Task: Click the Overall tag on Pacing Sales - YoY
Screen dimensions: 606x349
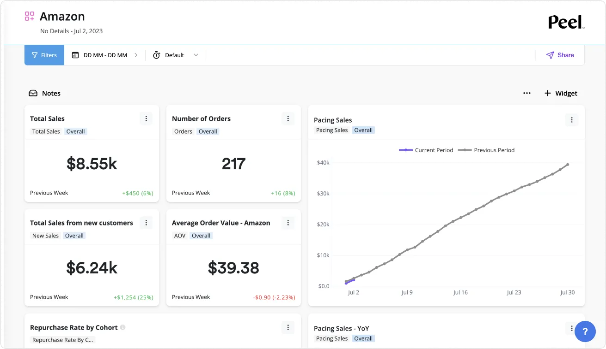Action: (x=363, y=338)
